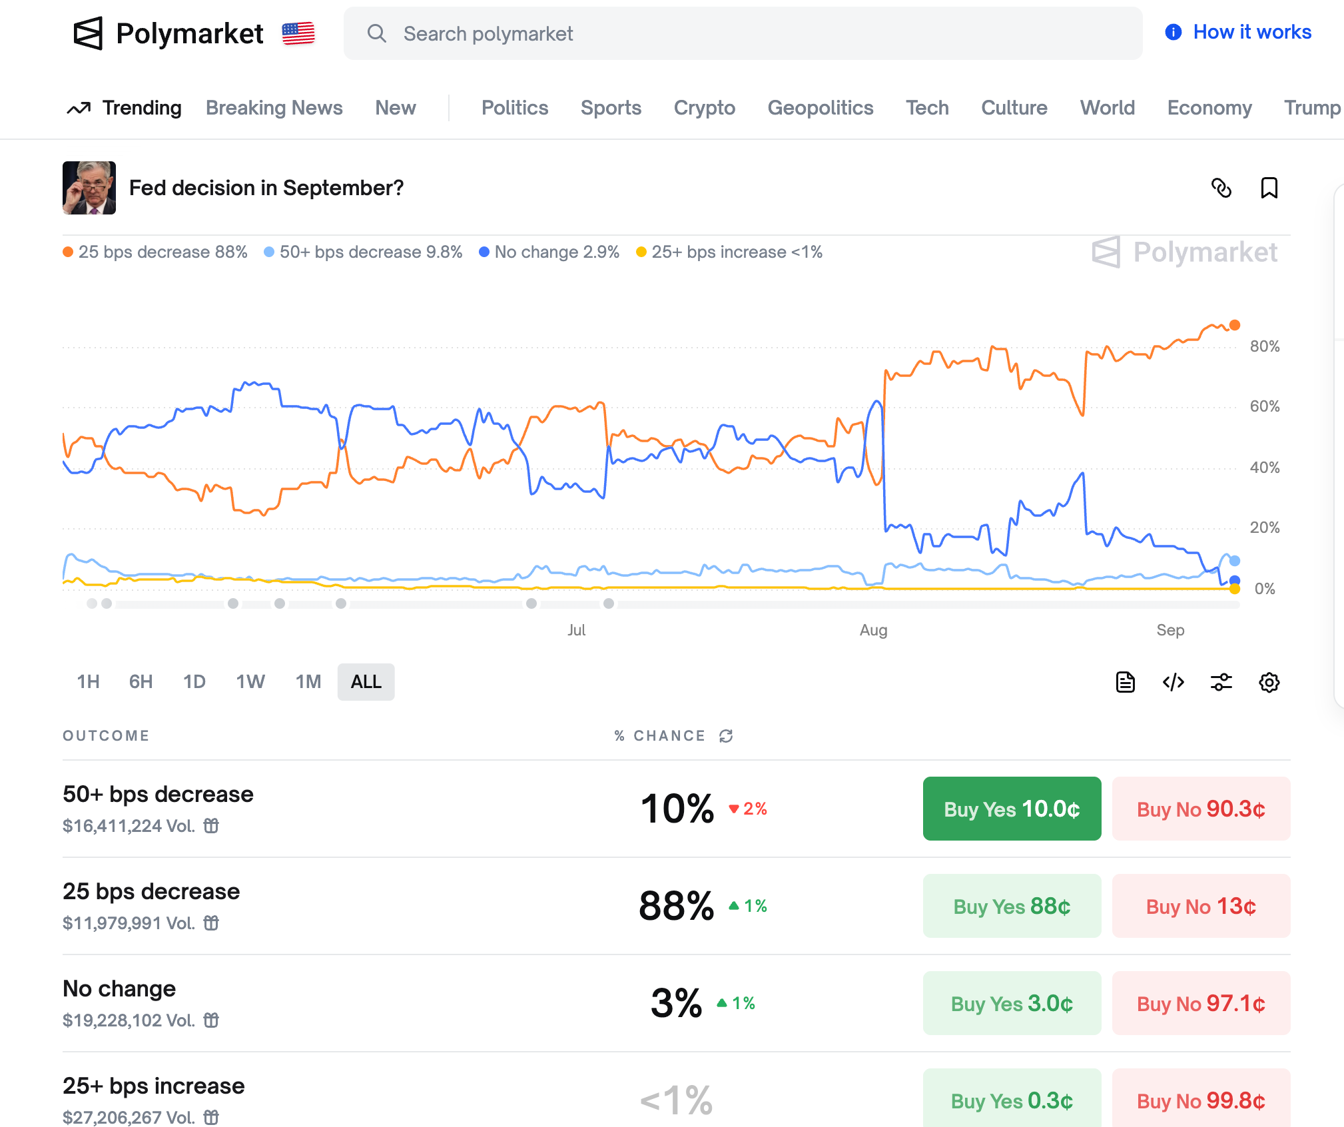Click the search magnifier icon
Viewport: 1344px width, 1127px height.
(377, 33)
